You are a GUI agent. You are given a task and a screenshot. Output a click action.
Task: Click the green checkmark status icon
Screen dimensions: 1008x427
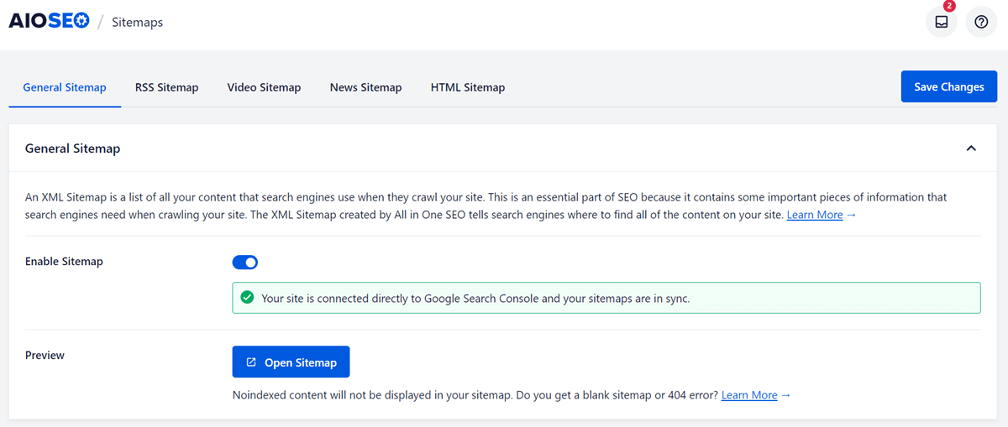[x=247, y=298]
